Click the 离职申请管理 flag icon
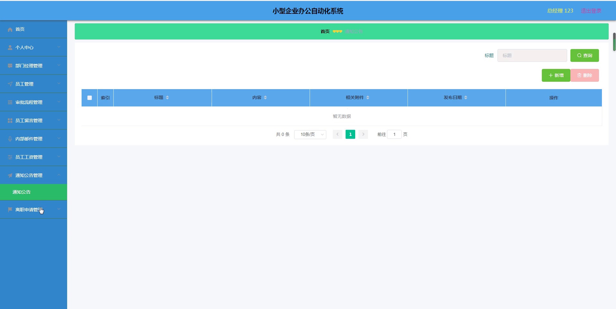 10,209
